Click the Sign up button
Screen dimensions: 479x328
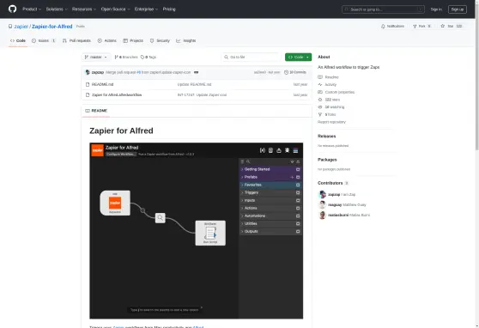pos(458,9)
